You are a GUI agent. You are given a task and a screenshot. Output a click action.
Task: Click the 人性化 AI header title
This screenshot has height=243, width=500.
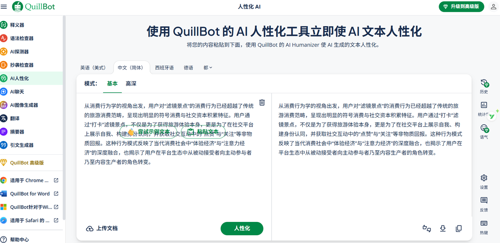tap(249, 7)
